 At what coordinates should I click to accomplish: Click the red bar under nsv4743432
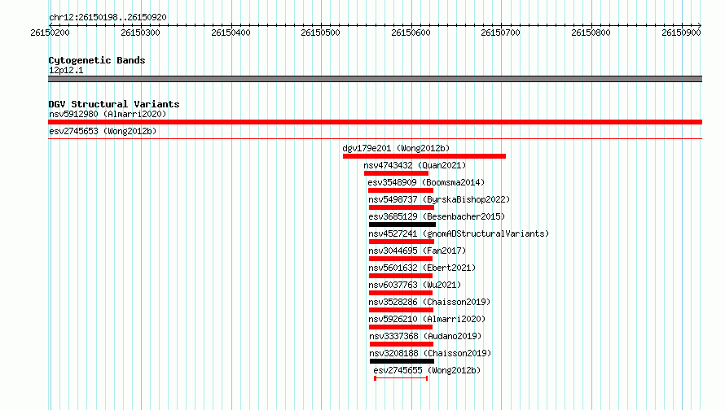396,173
